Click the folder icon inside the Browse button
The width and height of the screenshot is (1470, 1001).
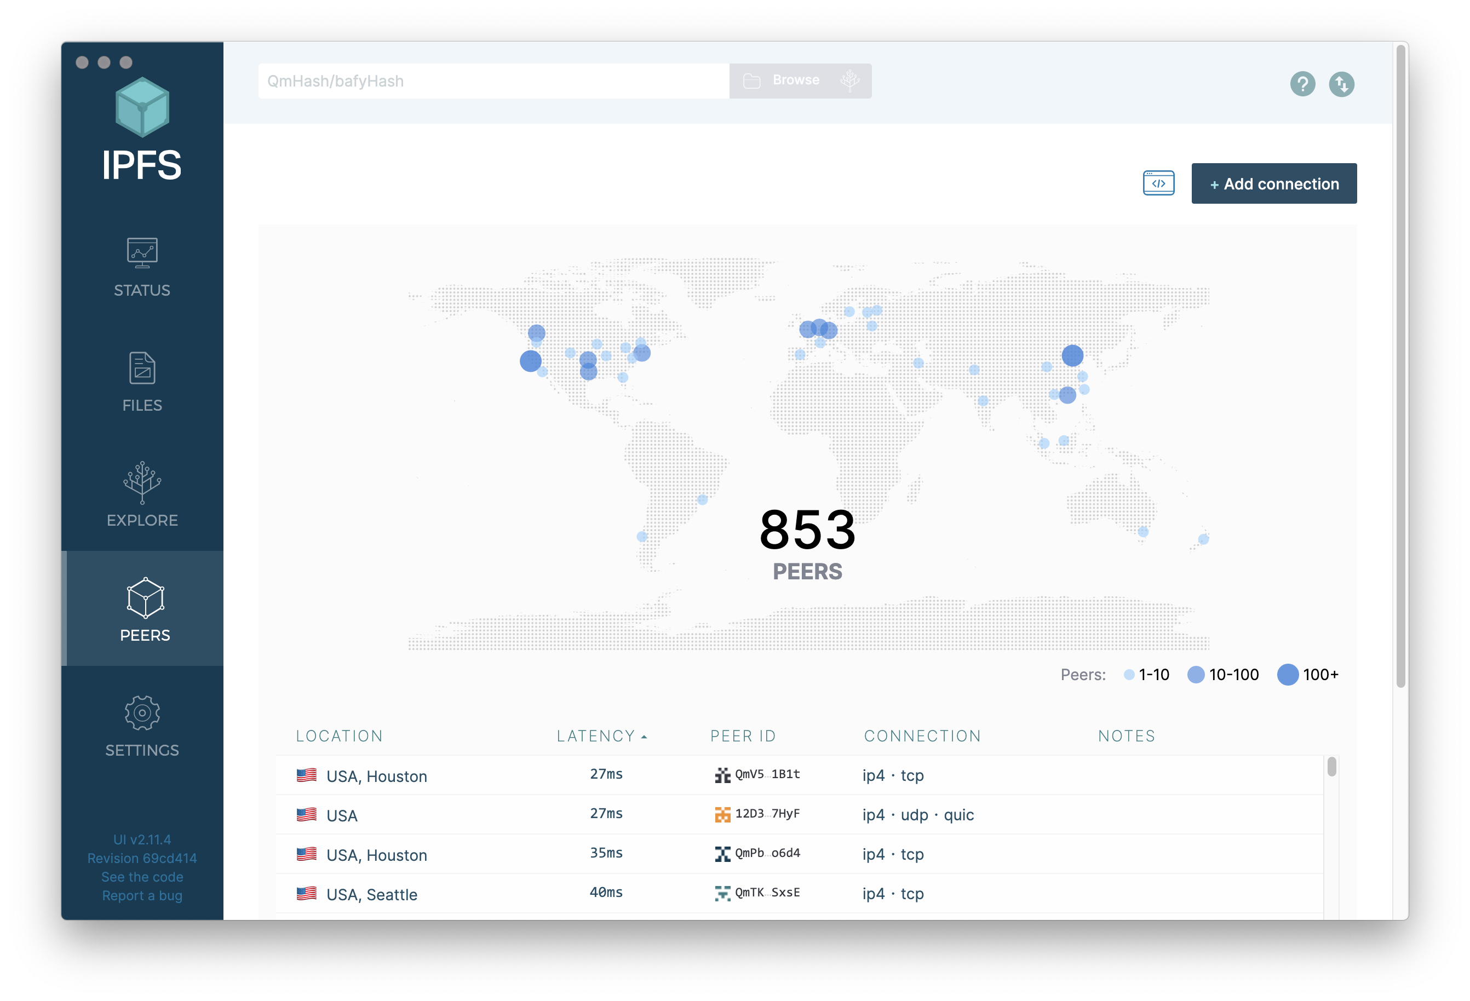(751, 80)
